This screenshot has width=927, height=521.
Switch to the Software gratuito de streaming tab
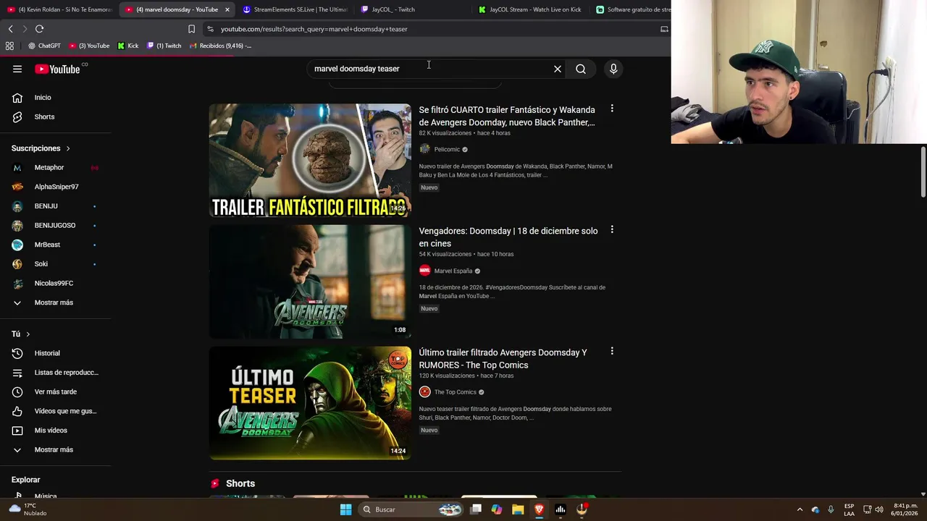pos(632,9)
